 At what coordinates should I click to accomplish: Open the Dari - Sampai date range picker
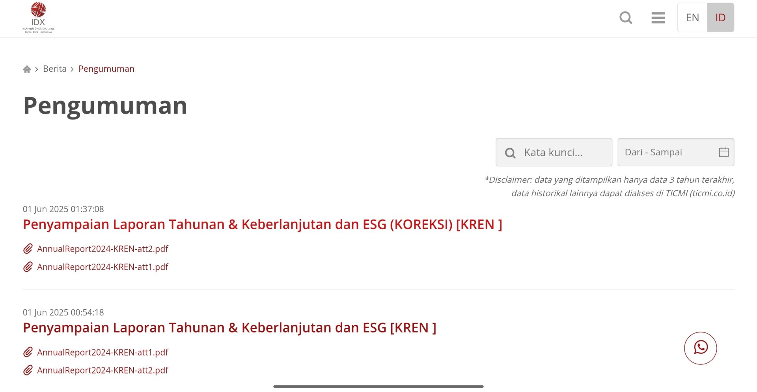click(676, 152)
